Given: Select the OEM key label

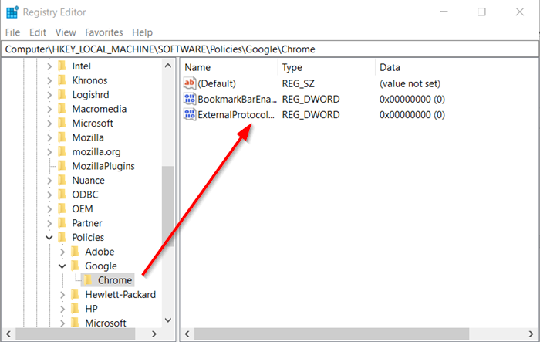Looking at the screenshot, I should pos(83,208).
